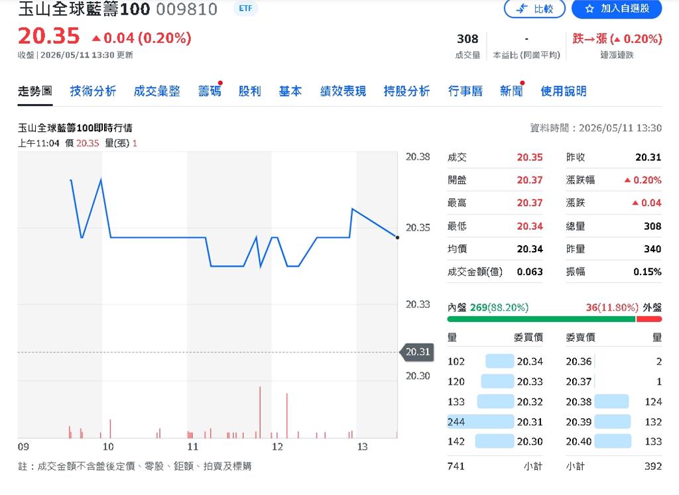
Task: Click the bid 小計 total 741
Action: pos(456,467)
